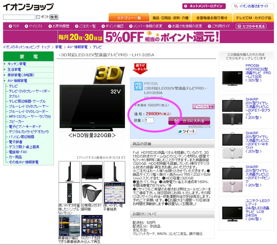277x245 pixels.
Task: Select 電話機・FAX in sidebar
Action: click(18, 152)
